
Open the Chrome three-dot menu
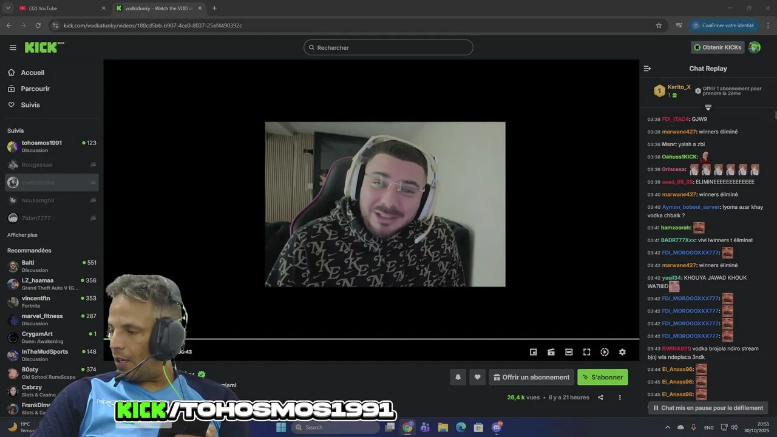click(x=769, y=25)
